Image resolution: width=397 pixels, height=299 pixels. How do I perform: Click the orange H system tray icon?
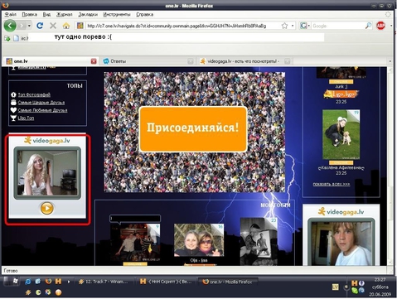[355, 283]
